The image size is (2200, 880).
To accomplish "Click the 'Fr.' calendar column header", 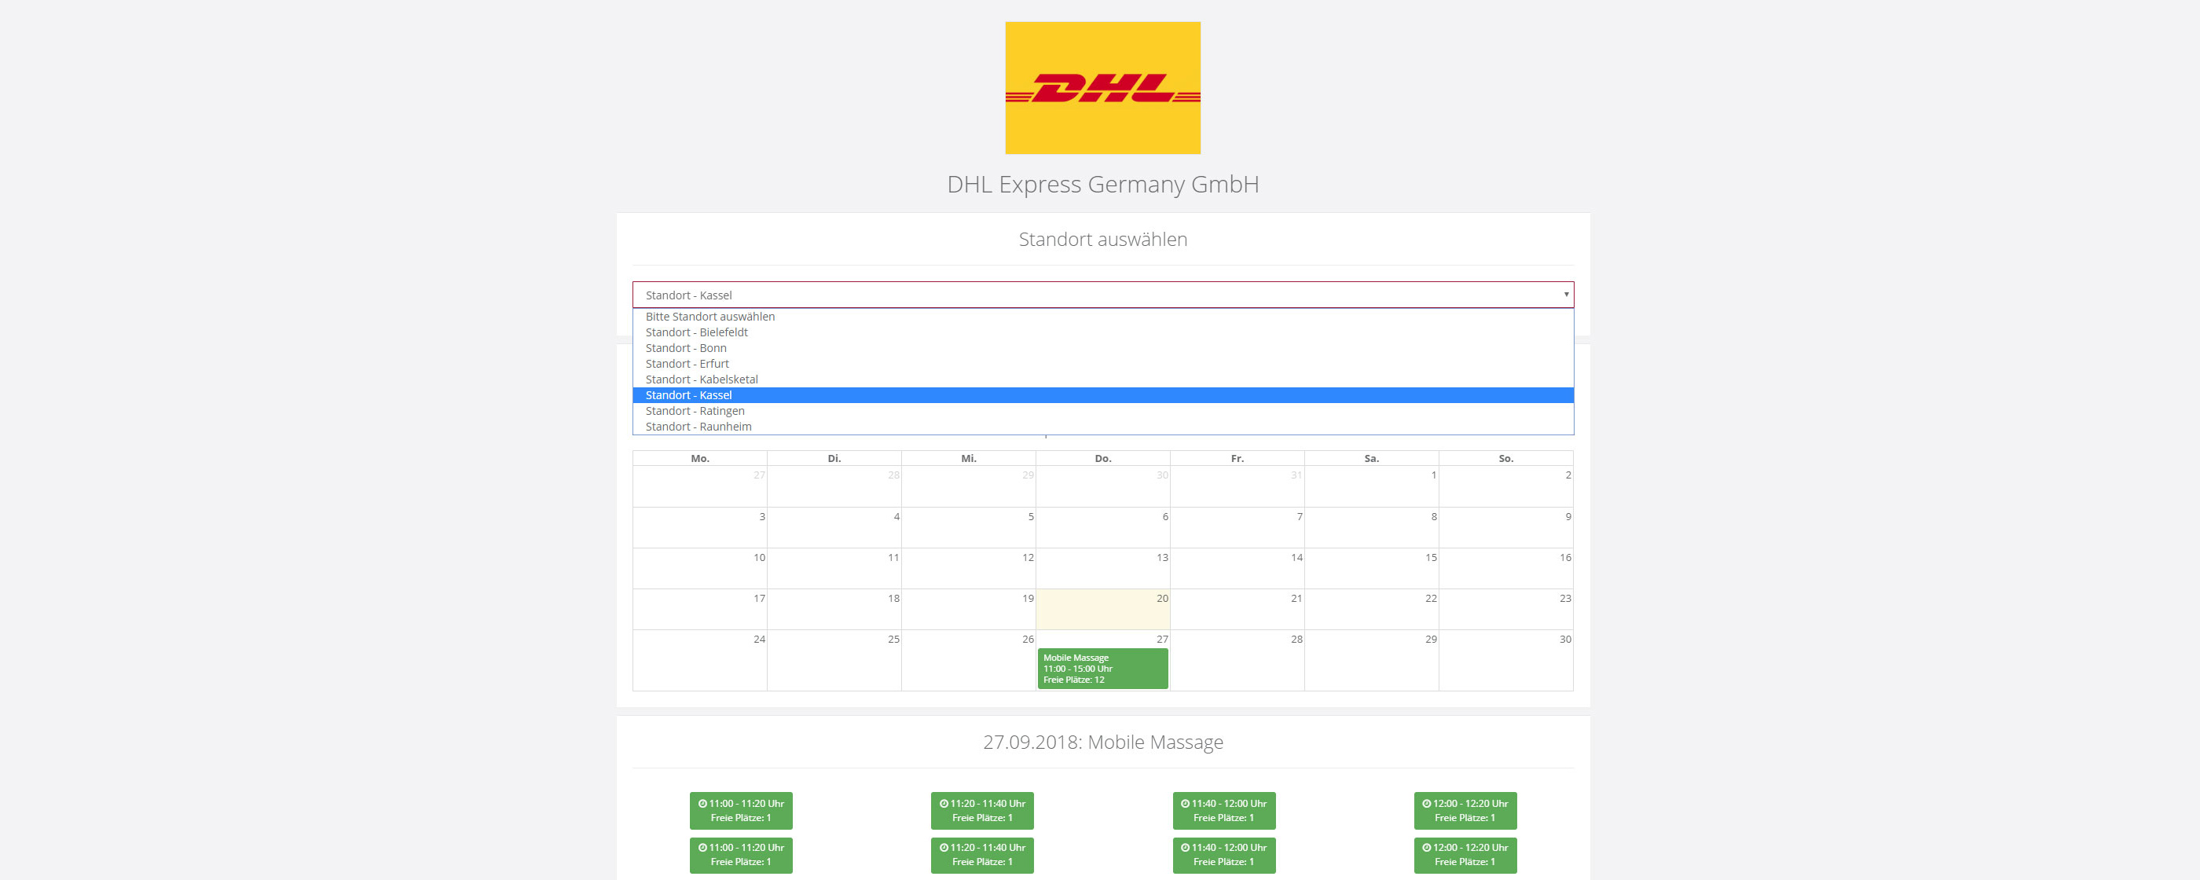I will (1237, 459).
